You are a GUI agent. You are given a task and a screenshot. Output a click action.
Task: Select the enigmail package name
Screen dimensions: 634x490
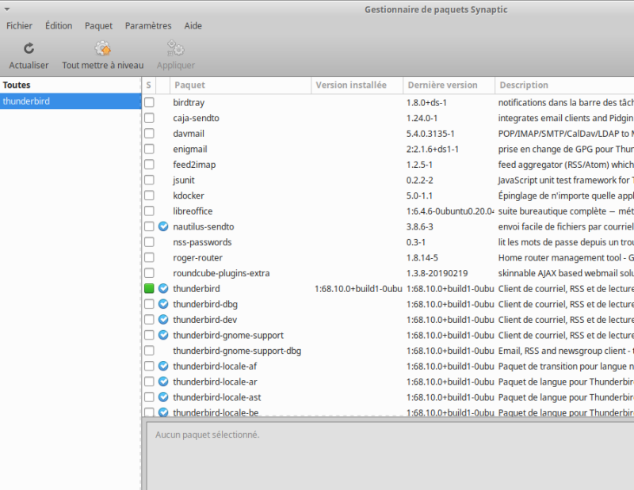[x=190, y=150]
